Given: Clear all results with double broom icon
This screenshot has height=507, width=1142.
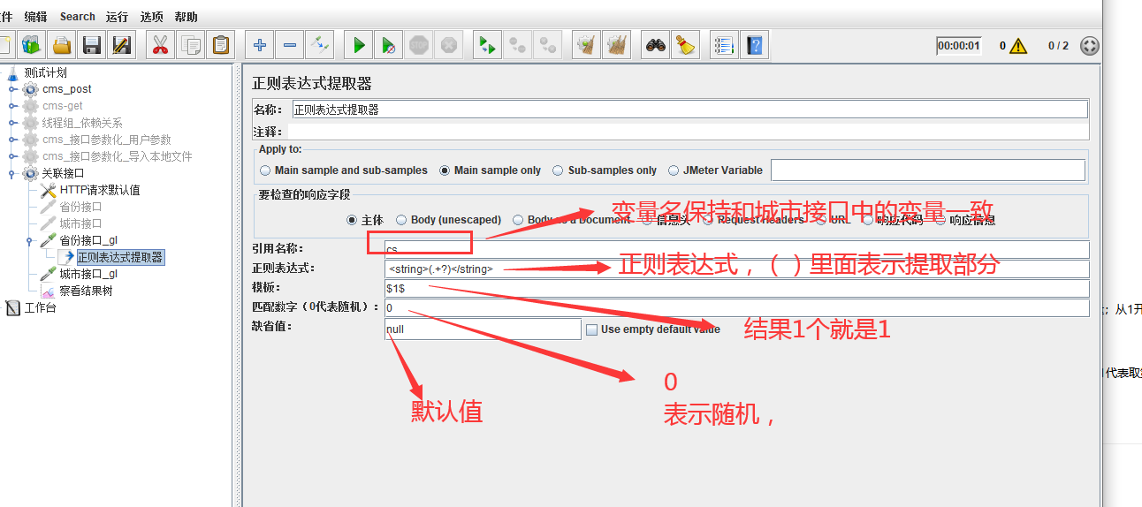Looking at the screenshot, I should [x=616, y=45].
